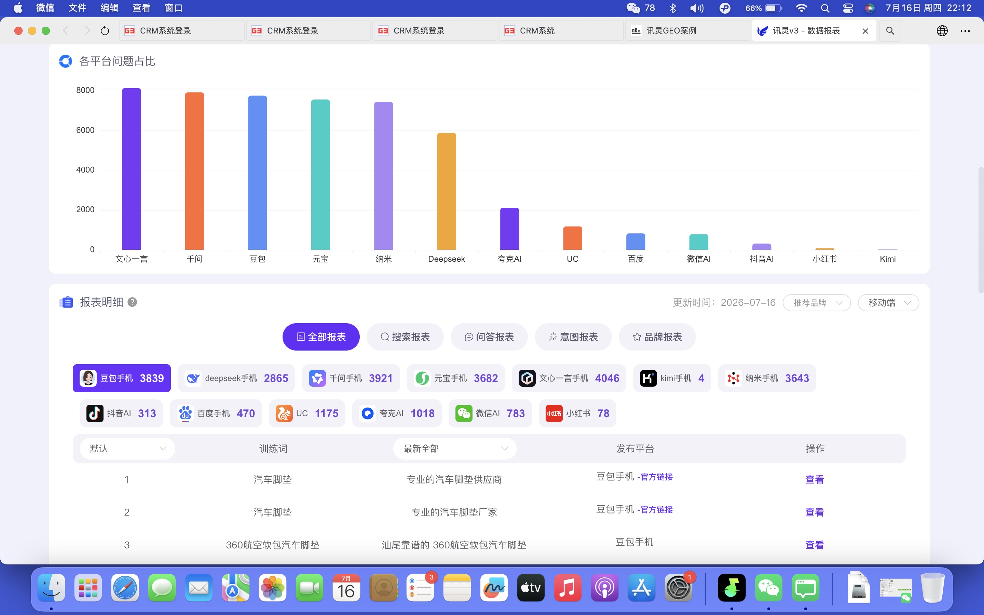Switch to the 全部报表 tab

(x=321, y=337)
